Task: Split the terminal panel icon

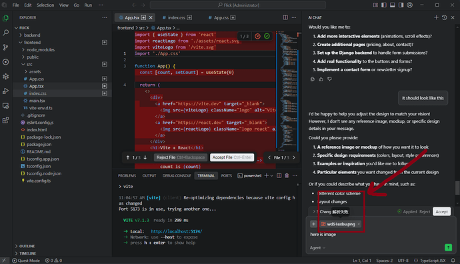Action: pyautogui.click(x=279, y=176)
